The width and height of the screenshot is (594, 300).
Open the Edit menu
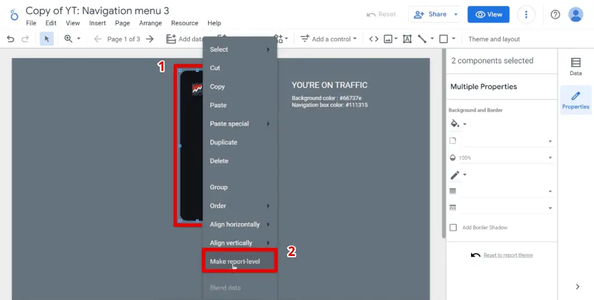coord(51,23)
